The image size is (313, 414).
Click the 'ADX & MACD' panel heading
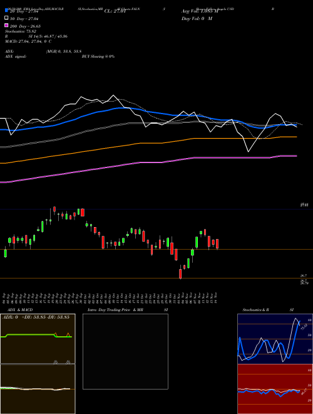pos(20,310)
